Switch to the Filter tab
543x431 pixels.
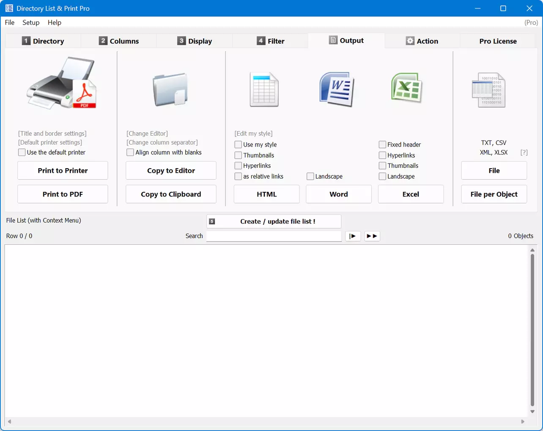(271, 41)
